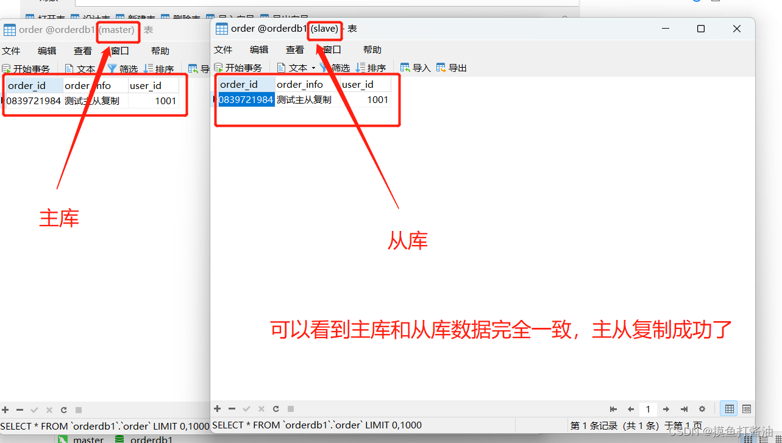This screenshot has width=782, height=443.
Task: Open 帮助 menu in master window
Action: (x=160, y=51)
